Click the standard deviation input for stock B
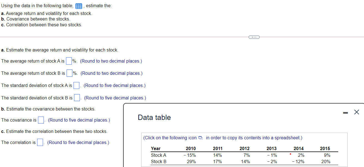This screenshot has height=167, width=364. pos(77,97)
